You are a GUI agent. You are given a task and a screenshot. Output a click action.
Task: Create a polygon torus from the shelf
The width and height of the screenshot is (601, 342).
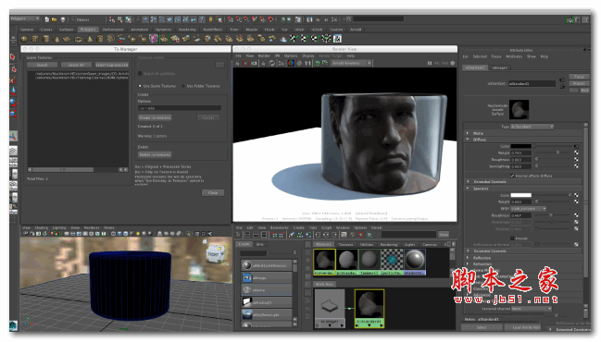pyautogui.click(x=78, y=39)
